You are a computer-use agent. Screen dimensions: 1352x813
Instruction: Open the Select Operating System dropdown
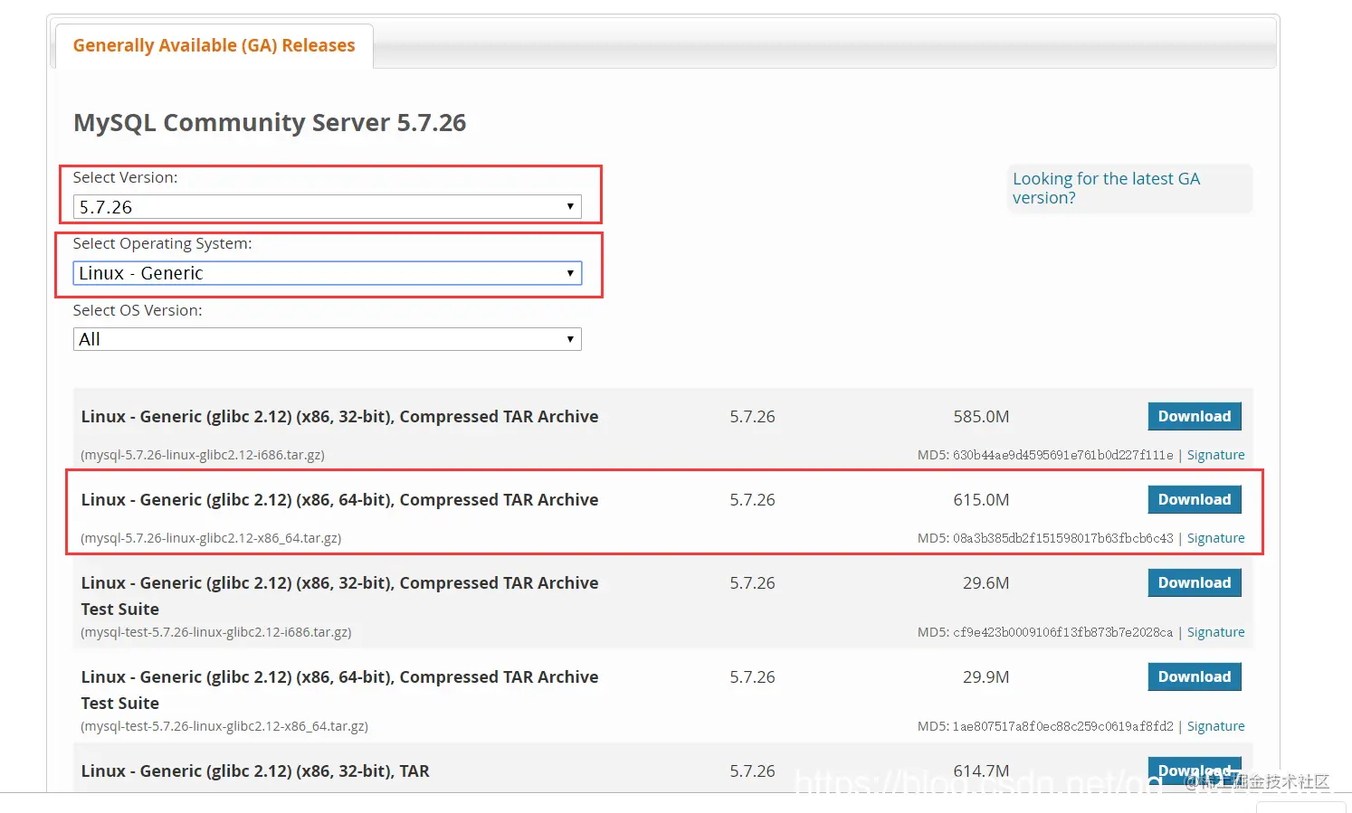[x=327, y=273]
